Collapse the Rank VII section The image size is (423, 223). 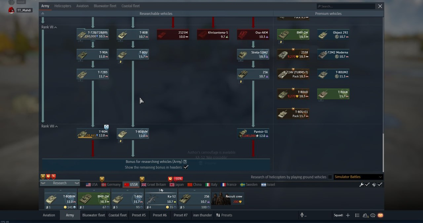tap(49, 27)
